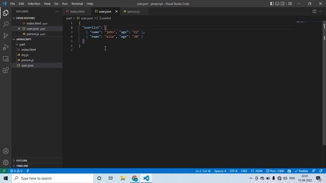The image size is (326, 183).
Task: Open the View menu
Action: pos(47,4)
